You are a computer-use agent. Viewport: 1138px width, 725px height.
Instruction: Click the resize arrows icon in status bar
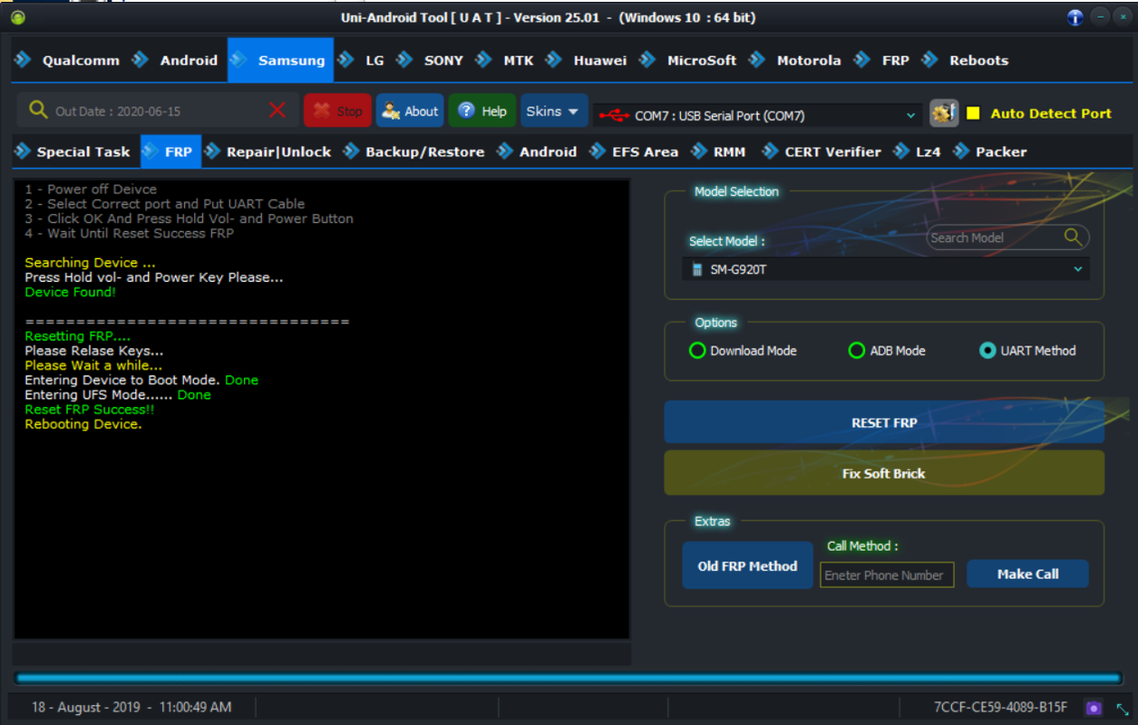point(1123,708)
